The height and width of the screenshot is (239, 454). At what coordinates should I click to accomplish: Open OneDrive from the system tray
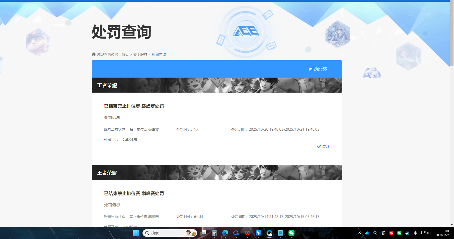367,233
